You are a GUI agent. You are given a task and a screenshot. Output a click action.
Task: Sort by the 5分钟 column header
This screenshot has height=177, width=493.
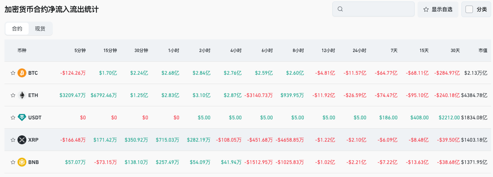tap(80, 50)
